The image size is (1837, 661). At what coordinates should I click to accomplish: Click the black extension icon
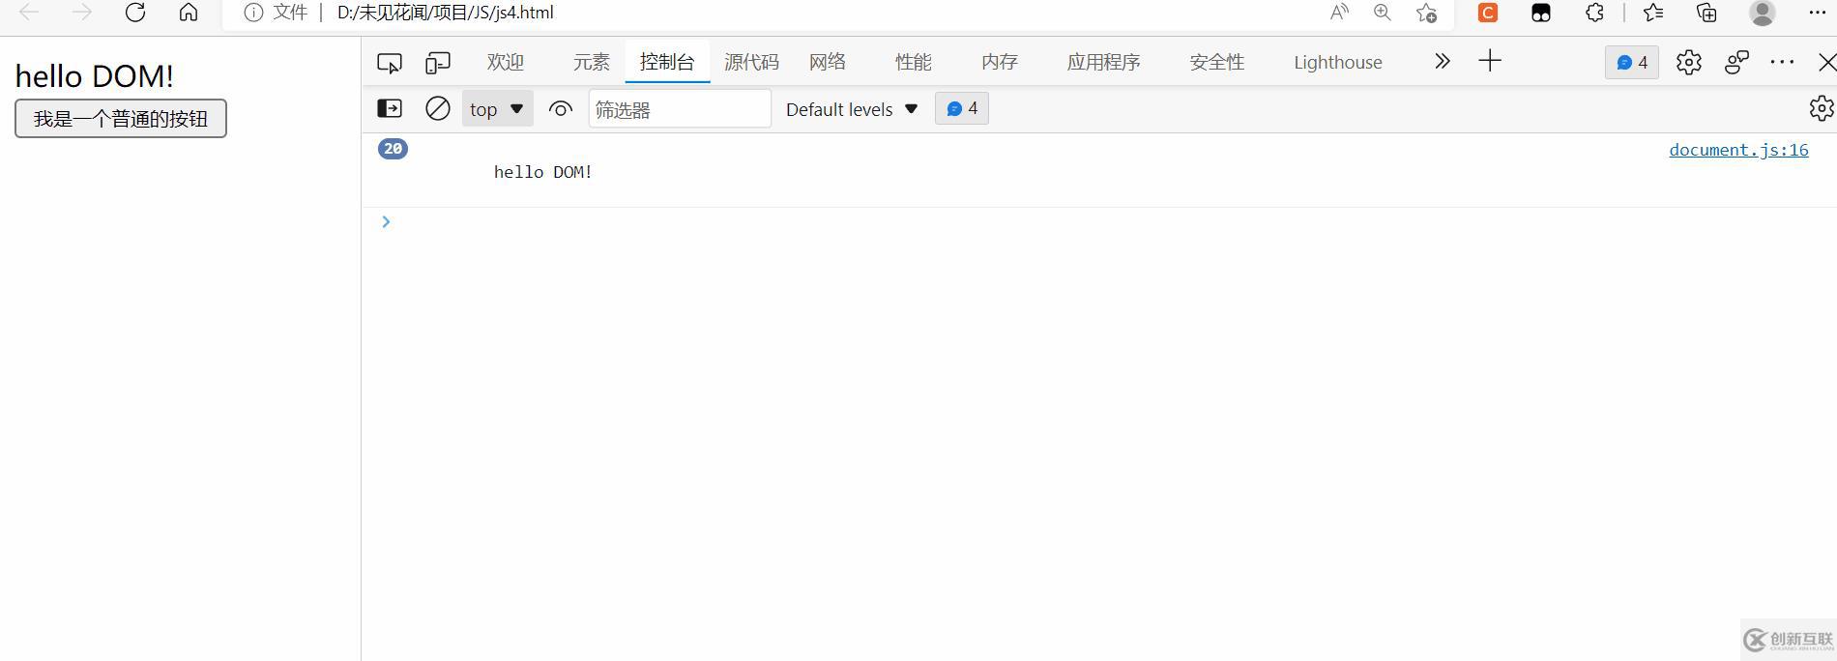click(x=1541, y=13)
